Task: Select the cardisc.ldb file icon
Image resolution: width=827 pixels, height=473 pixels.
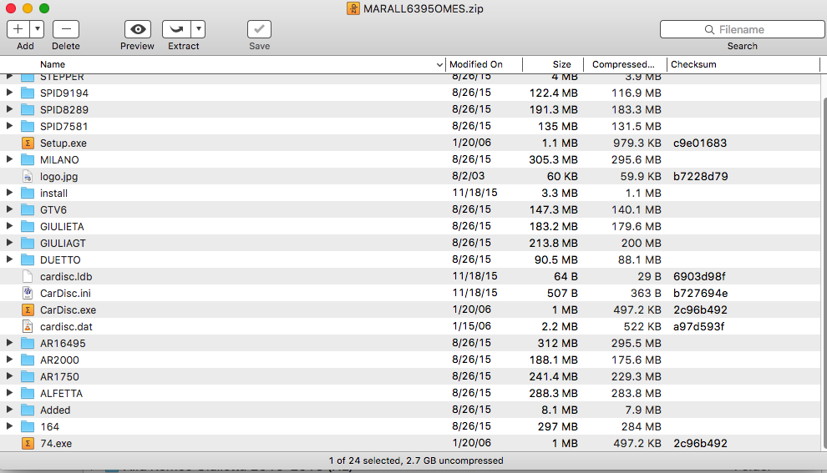Action: (x=28, y=276)
